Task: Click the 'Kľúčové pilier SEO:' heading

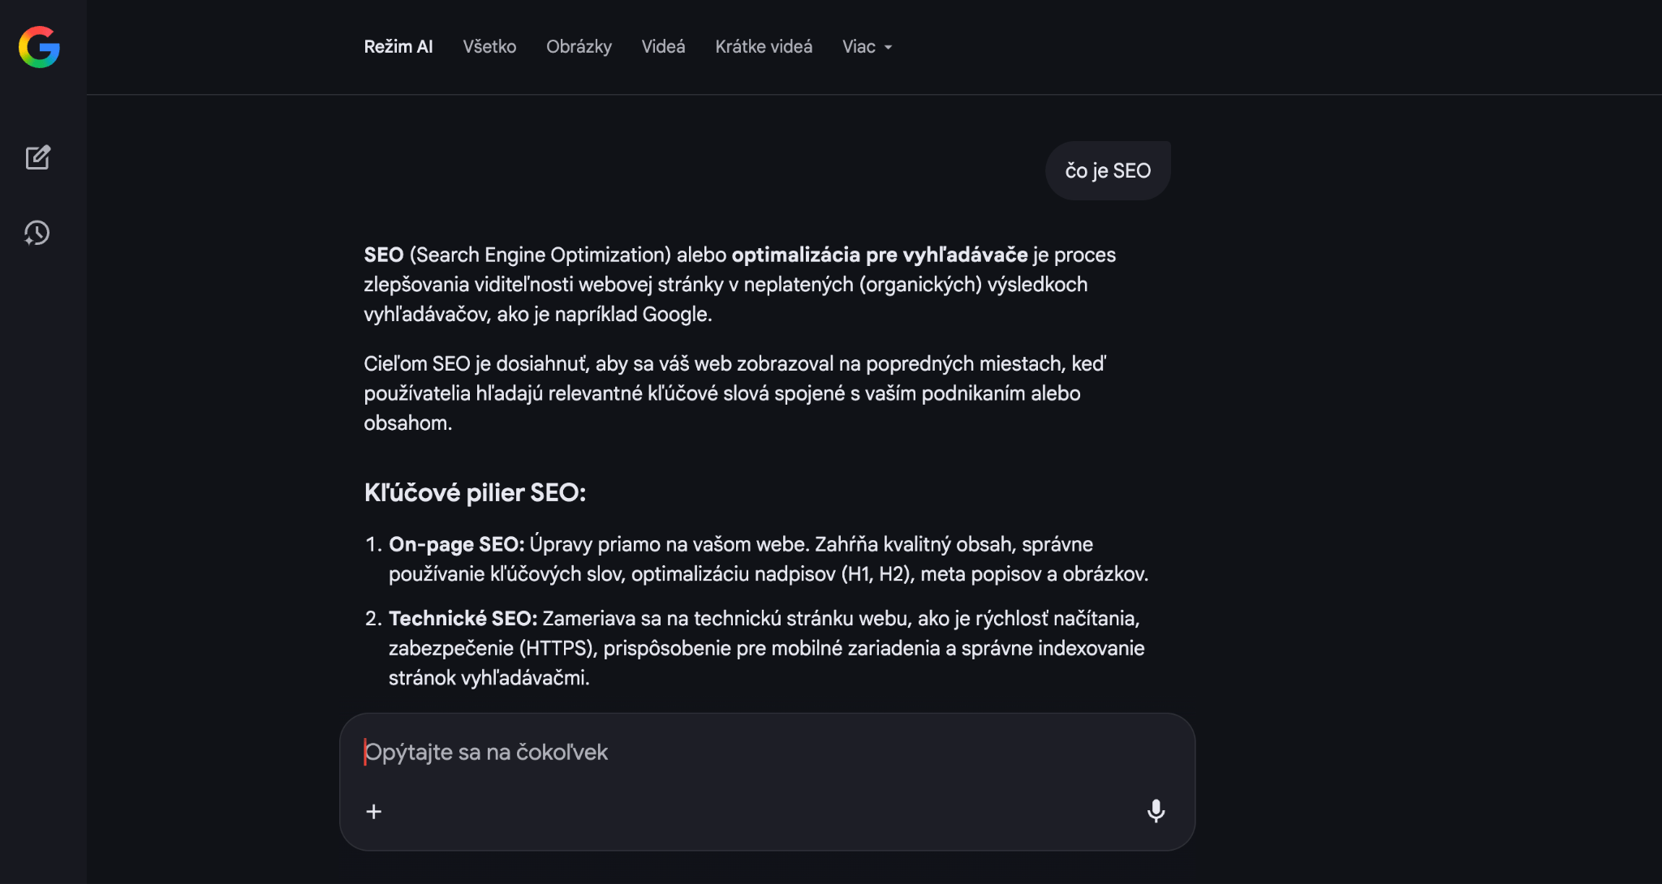Action: point(475,493)
